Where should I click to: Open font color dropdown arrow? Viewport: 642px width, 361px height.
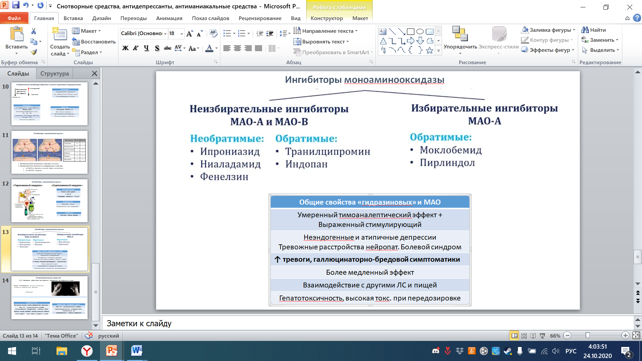point(216,48)
